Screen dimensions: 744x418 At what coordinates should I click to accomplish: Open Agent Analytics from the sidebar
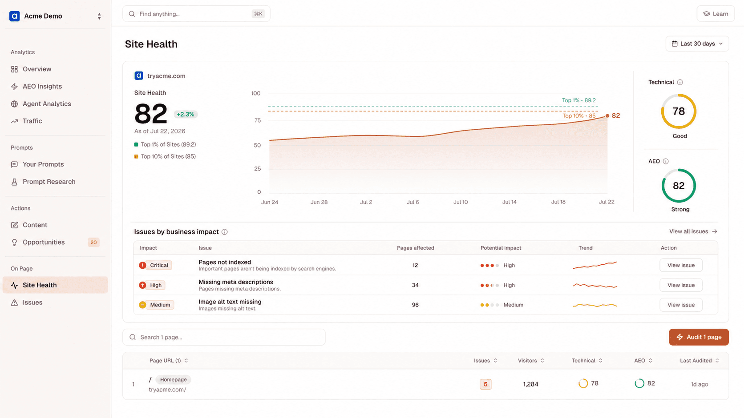[47, 104]
